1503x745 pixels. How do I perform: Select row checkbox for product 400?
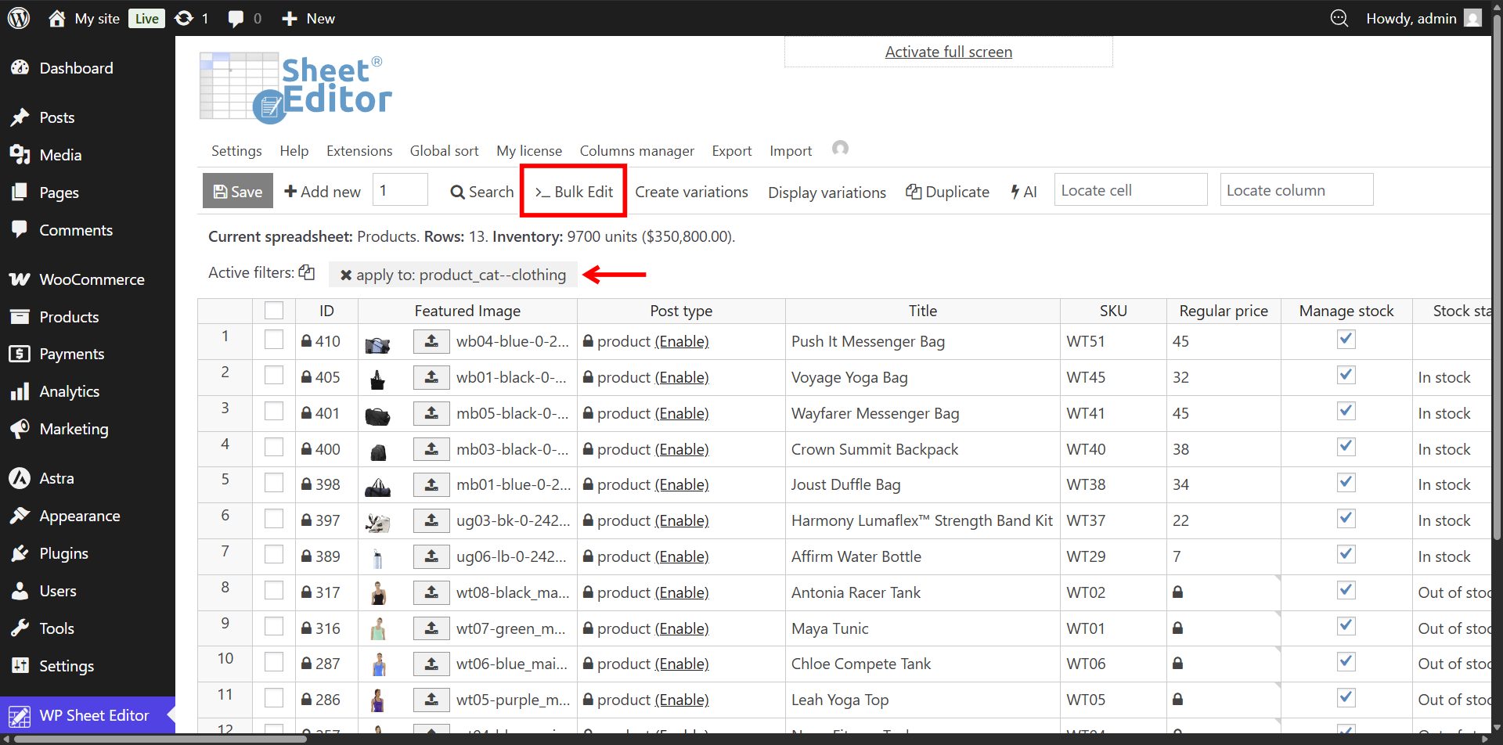(274, 448)
